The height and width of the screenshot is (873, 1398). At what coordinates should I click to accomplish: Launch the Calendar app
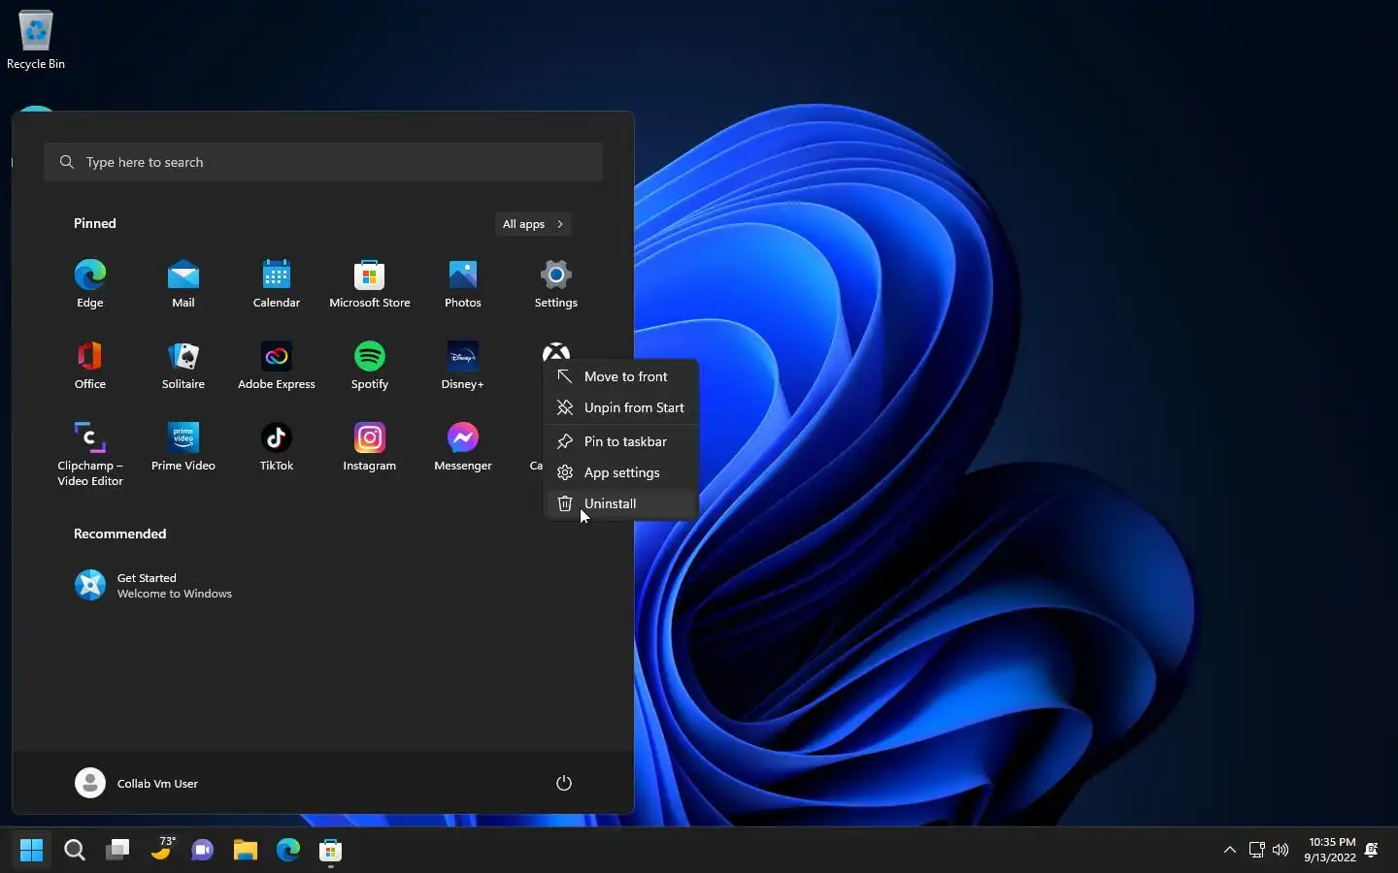click(x=277, y=283)
